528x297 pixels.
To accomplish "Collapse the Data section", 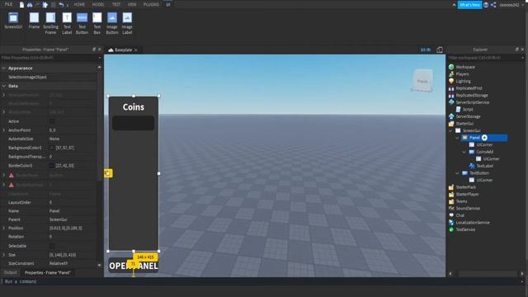I will tap(3, 86).
